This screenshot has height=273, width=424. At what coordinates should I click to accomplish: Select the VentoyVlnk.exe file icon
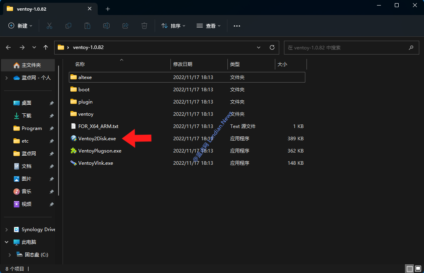pos(74,163)
